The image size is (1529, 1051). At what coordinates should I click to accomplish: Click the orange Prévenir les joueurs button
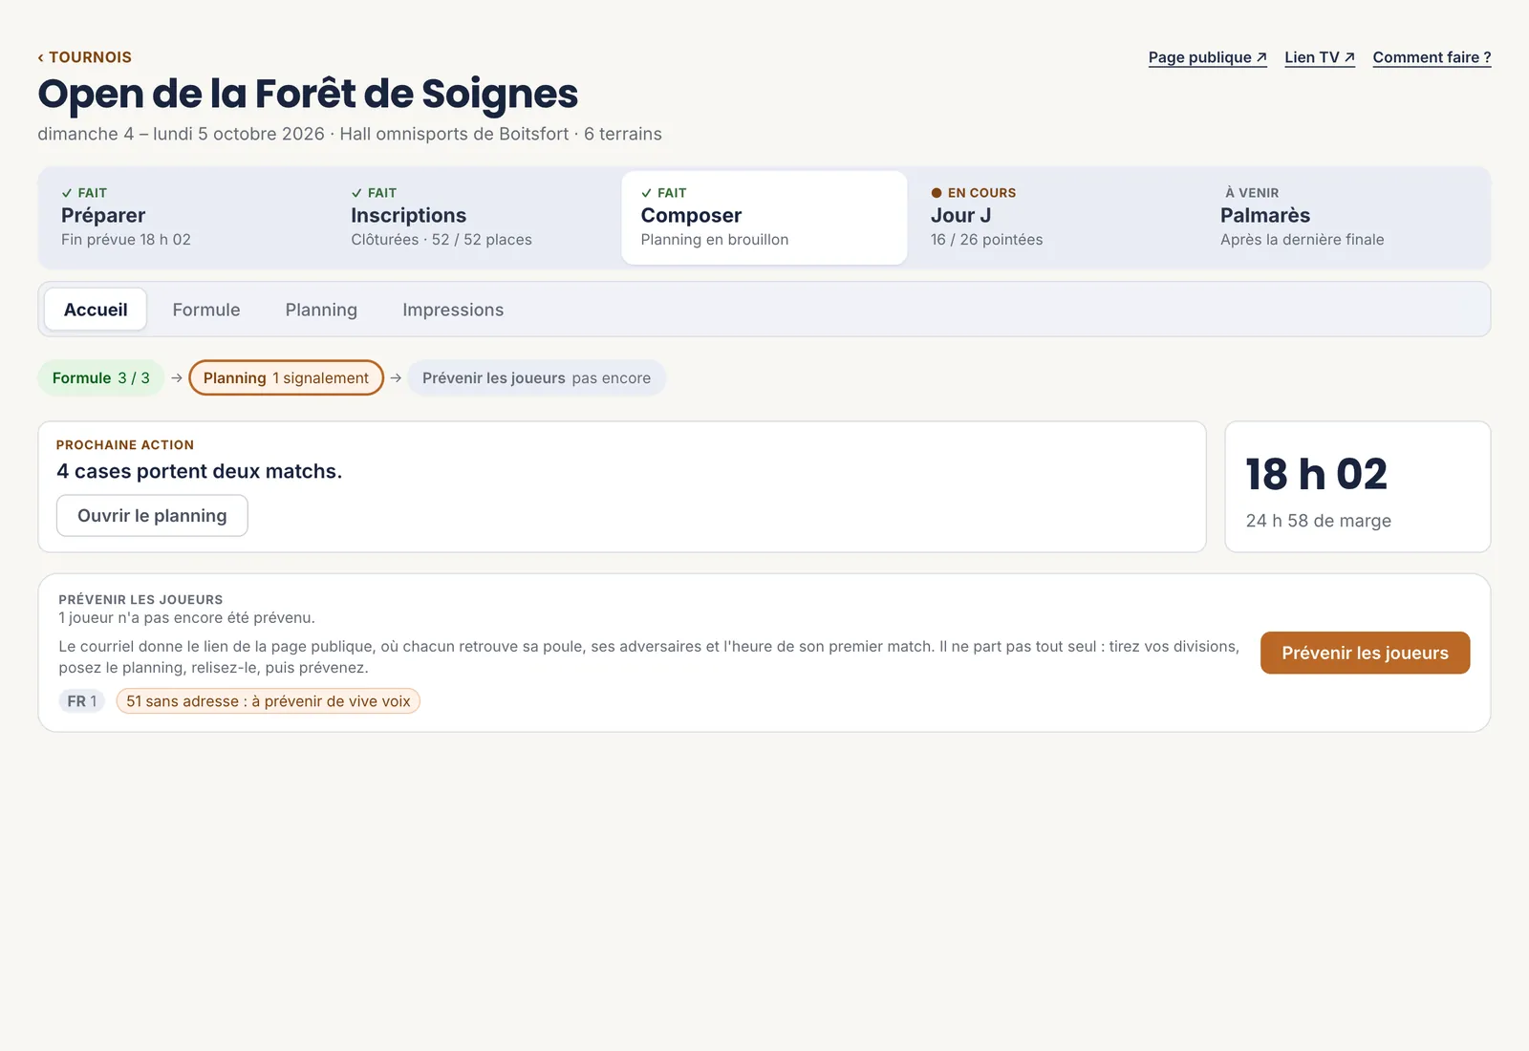point(1365,653)
